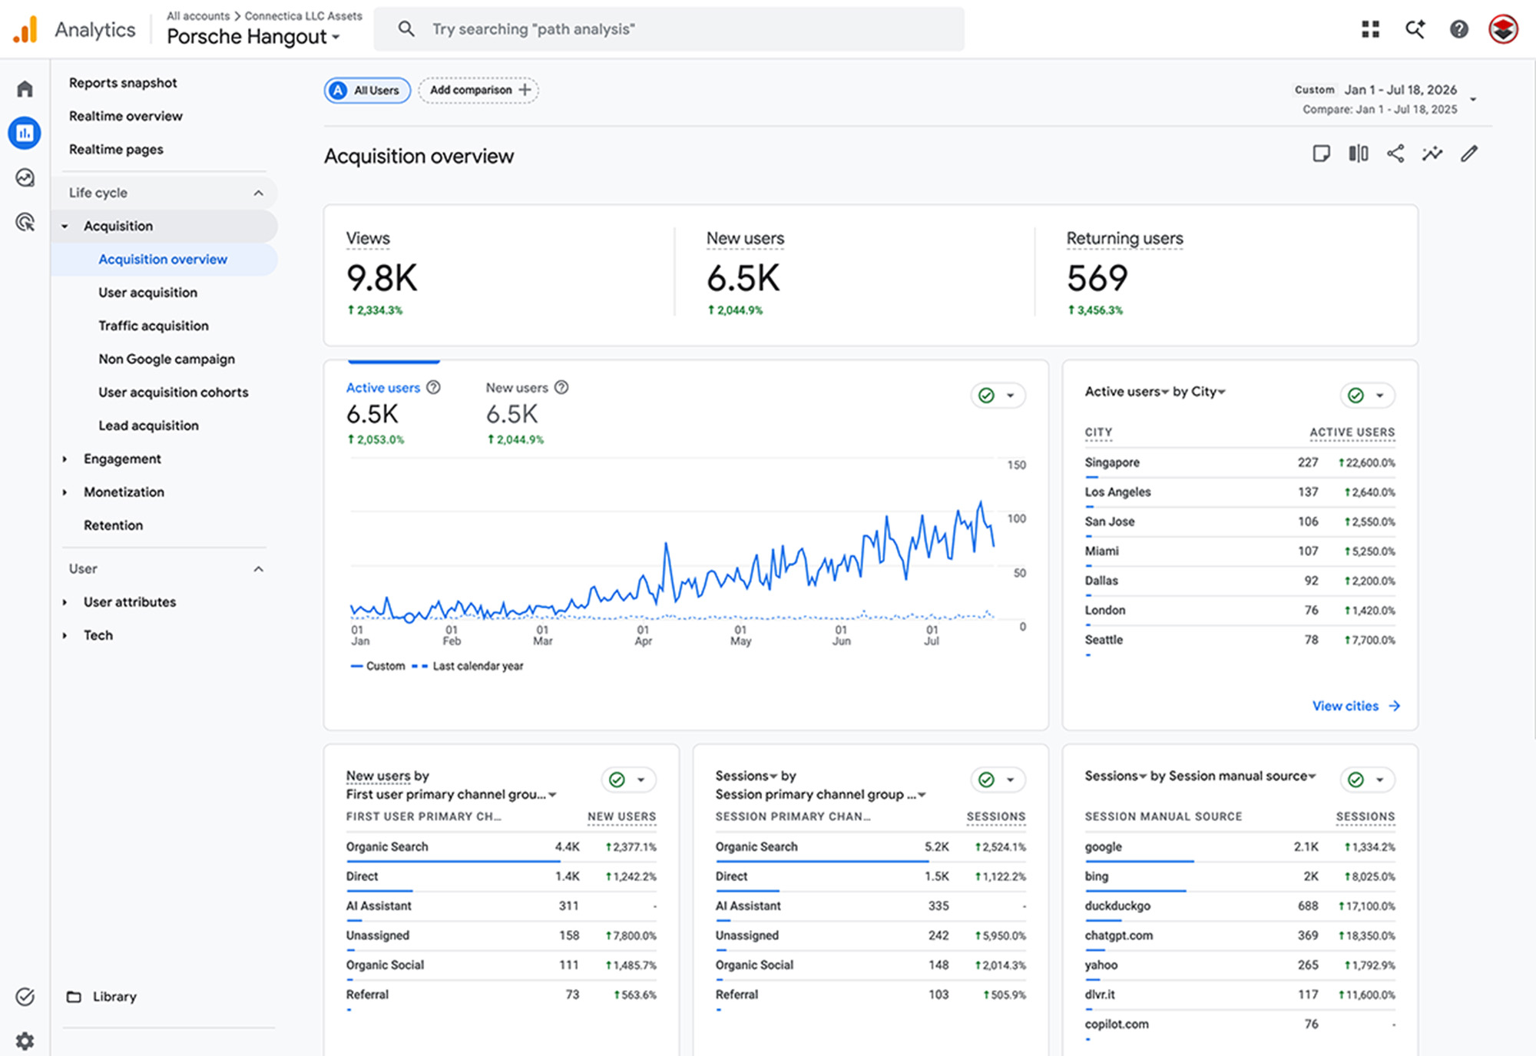Click the New users help icon
The width and height of the screenshot is (1536, 1056).
(561, 387)
